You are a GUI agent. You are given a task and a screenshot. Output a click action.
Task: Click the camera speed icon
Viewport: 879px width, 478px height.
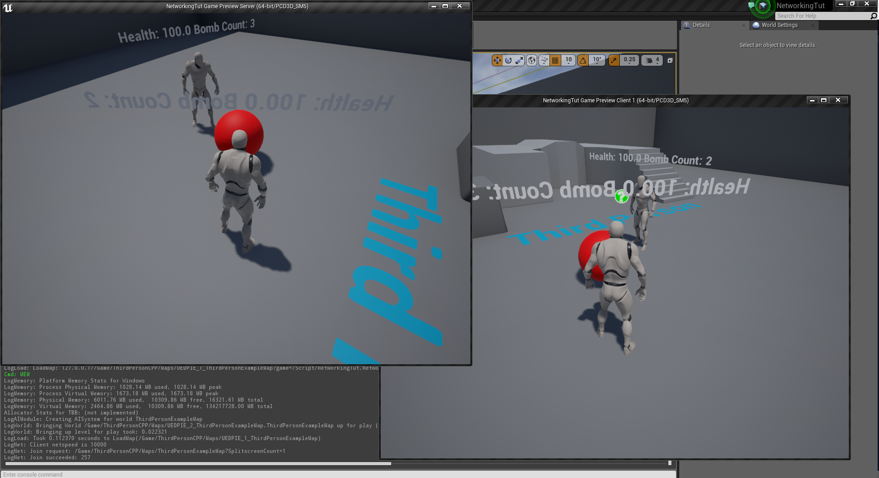click(649, 60)
